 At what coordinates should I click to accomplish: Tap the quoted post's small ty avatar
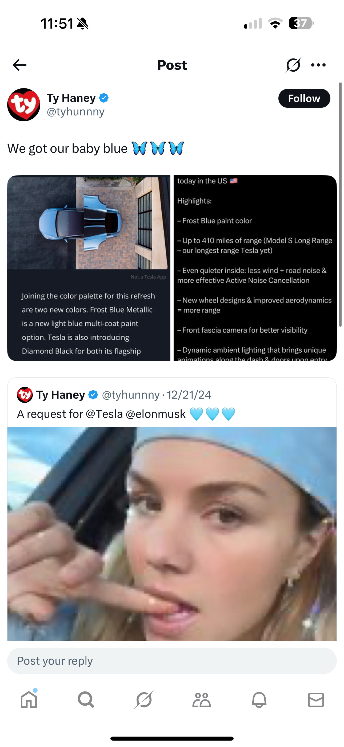click(25, 395)
